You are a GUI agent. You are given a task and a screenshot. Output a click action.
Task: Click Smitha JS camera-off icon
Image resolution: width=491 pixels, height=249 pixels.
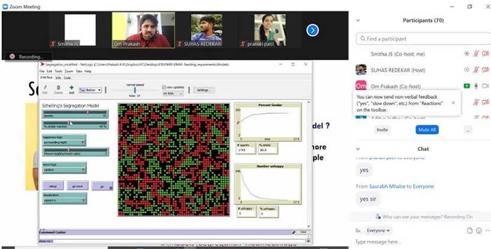click(x=485, y=54)
